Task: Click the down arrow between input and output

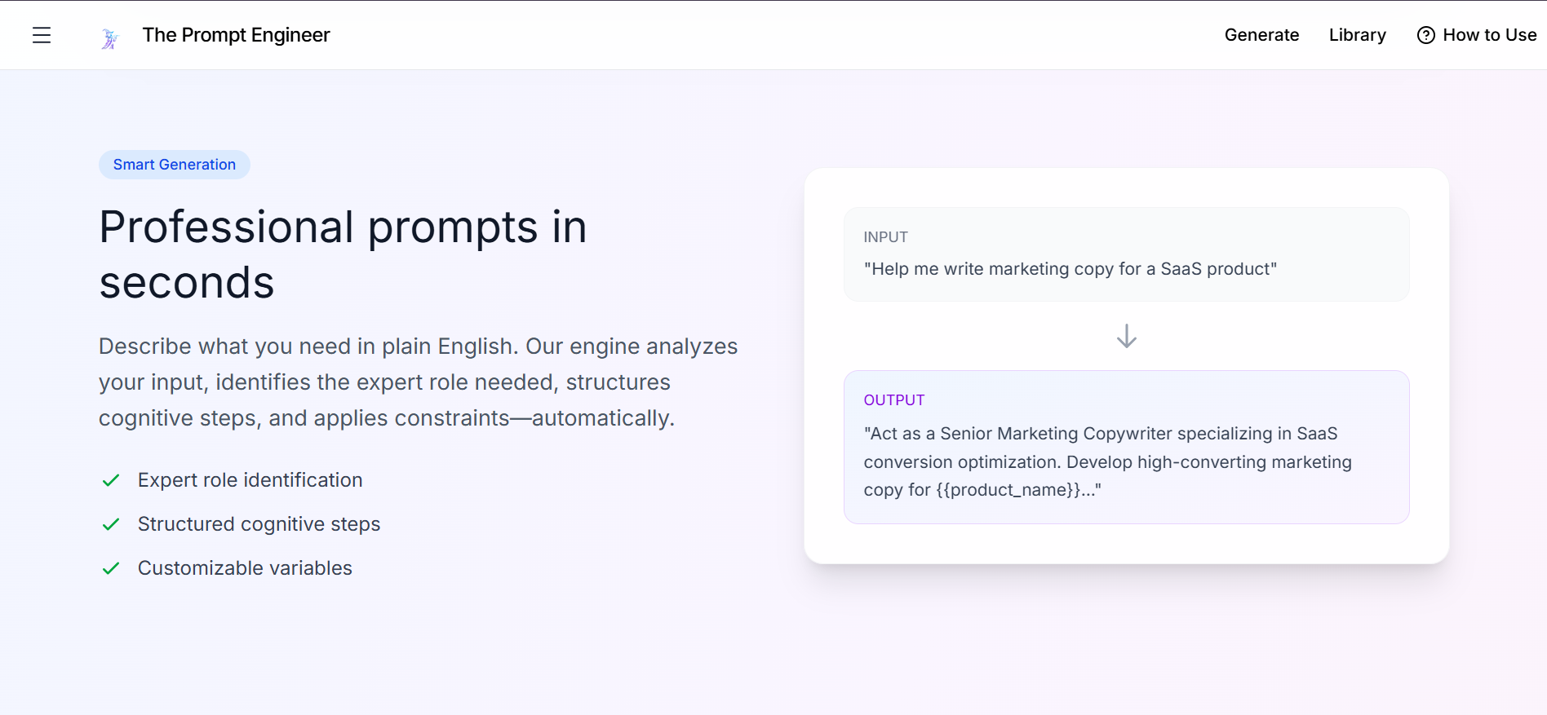Action: [1126, 336]
